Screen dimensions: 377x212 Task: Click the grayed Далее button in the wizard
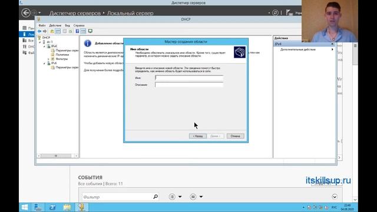[x=215, y=136]
